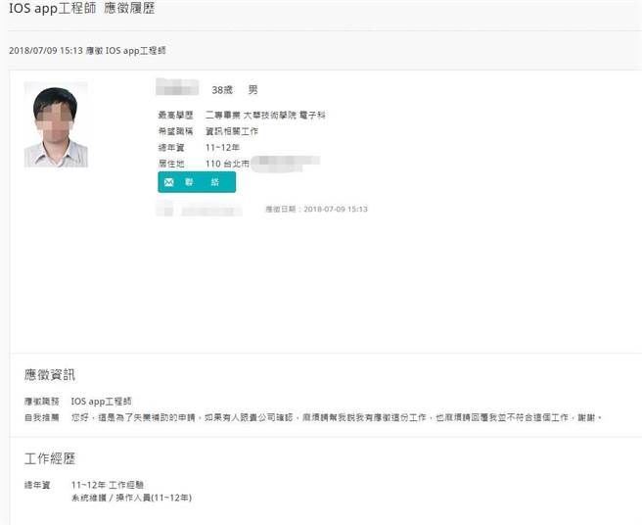Select the blurred applicant name beside 38歲

pos(177,89)
